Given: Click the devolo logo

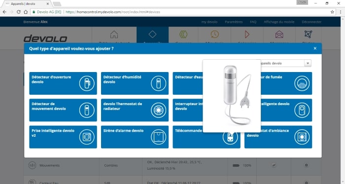Looking at the screenshot, I should click(45, 38).
